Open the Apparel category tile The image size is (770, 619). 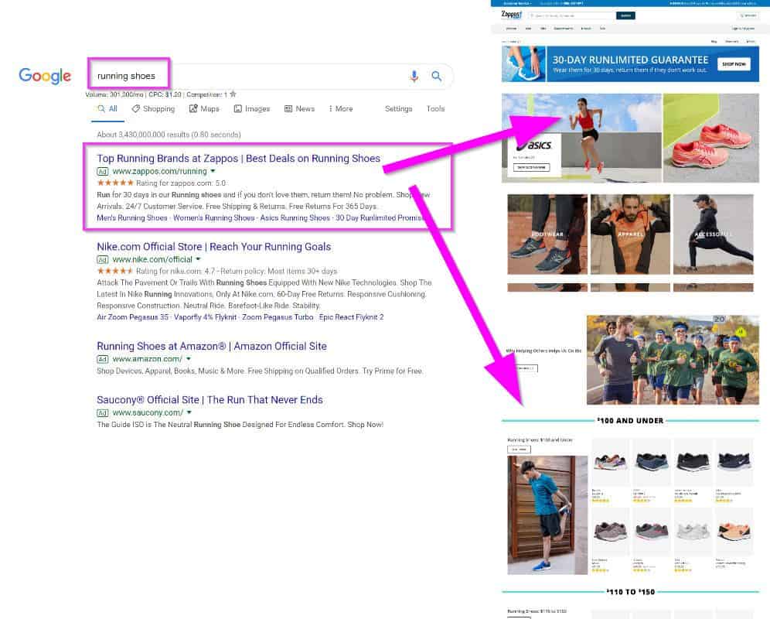(x=630, y=234)
